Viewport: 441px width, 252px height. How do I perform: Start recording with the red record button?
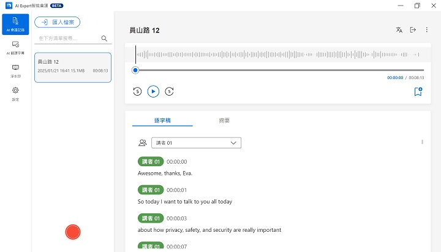point(73,232)
